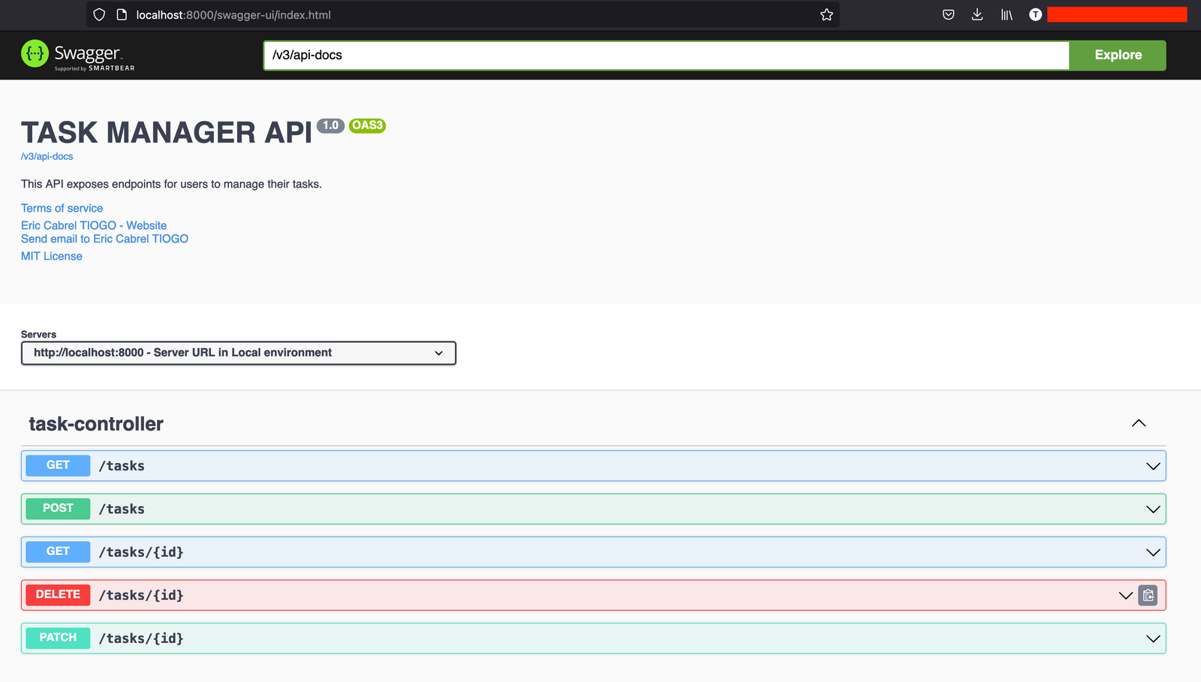This screenshot has height=682, width=1201.
Task: Collapse the task-controller section
Action: tap(1138, 424)
